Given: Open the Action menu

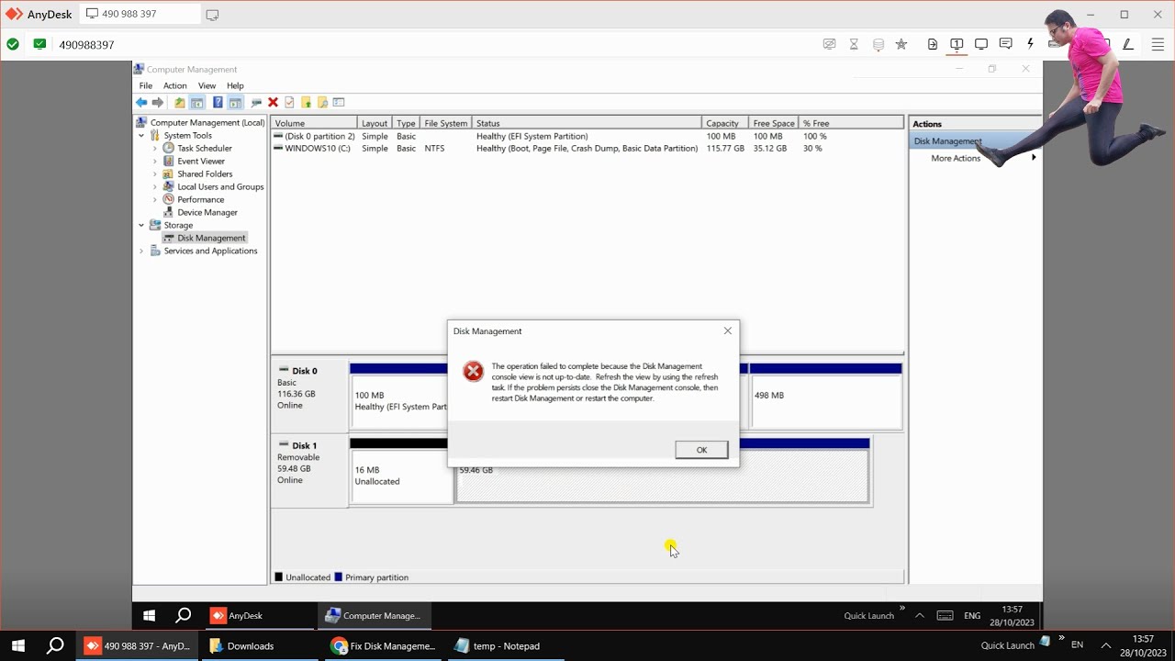Looking at the screenshot, I should (x=174, y=85).
